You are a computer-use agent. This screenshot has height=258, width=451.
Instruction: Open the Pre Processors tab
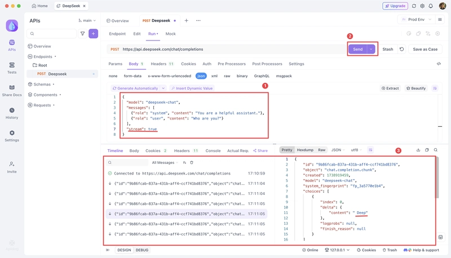[x=232, y=64]
